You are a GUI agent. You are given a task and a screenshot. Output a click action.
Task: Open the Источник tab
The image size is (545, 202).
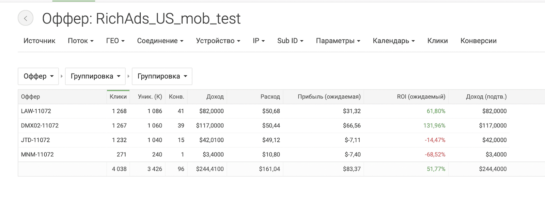click(40, 41)
